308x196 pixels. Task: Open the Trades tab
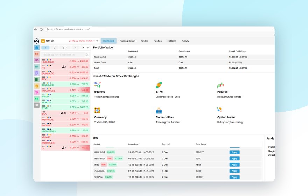click(x=144, y=41)
